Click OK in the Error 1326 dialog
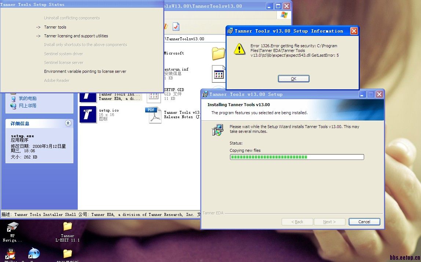 293,79
